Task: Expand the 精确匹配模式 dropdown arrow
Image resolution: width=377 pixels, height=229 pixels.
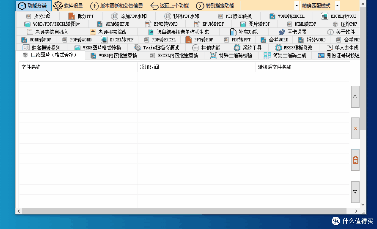Action: [x=337, y=6]
